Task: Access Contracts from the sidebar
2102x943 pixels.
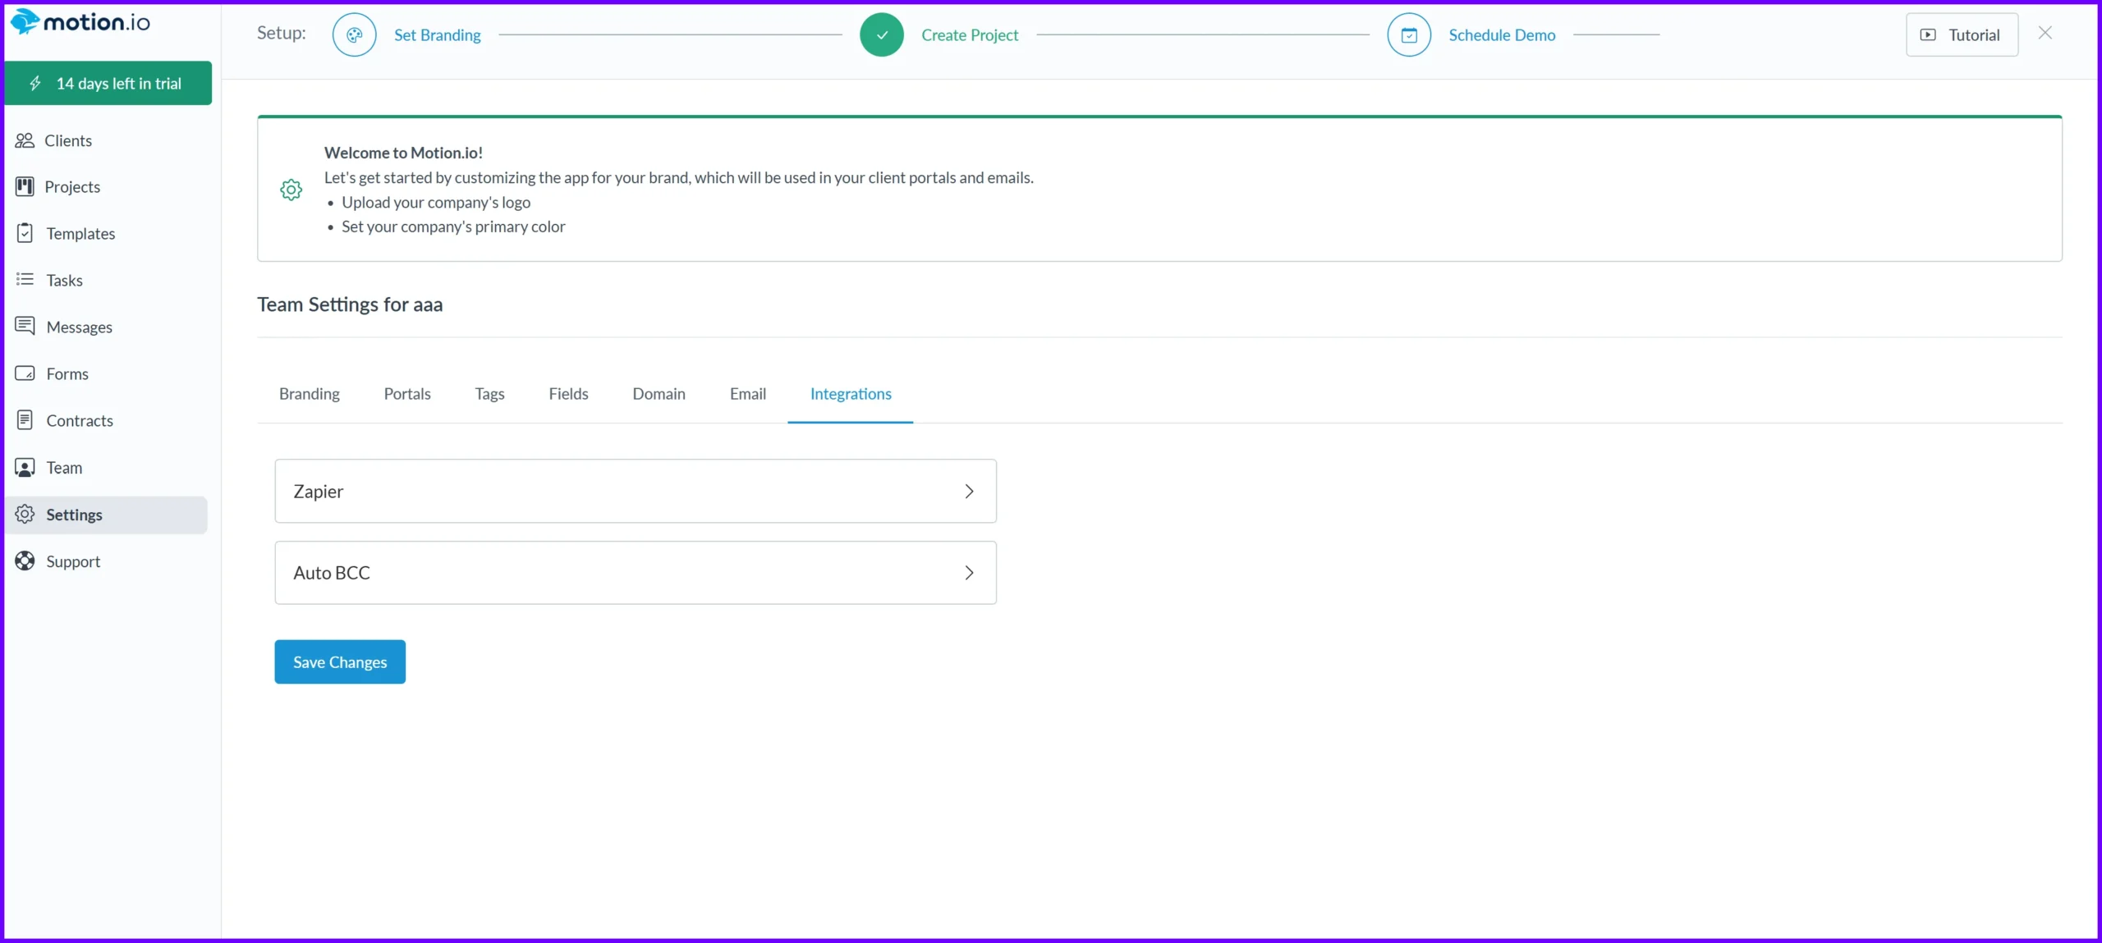Action: (x=78, y=420)
